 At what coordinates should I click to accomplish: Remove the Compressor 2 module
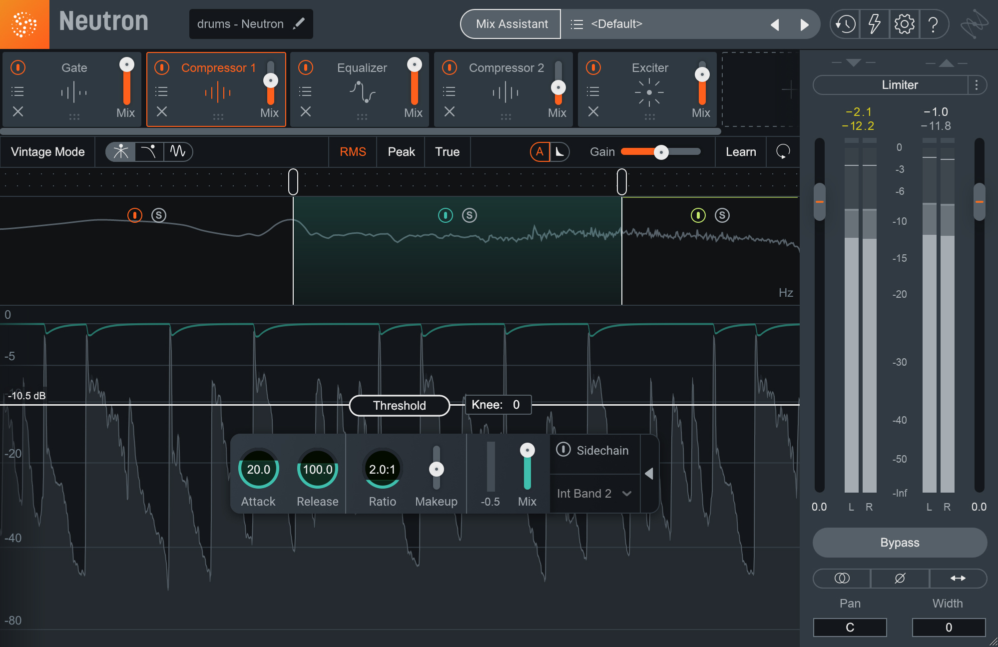(x=450, y=111)
